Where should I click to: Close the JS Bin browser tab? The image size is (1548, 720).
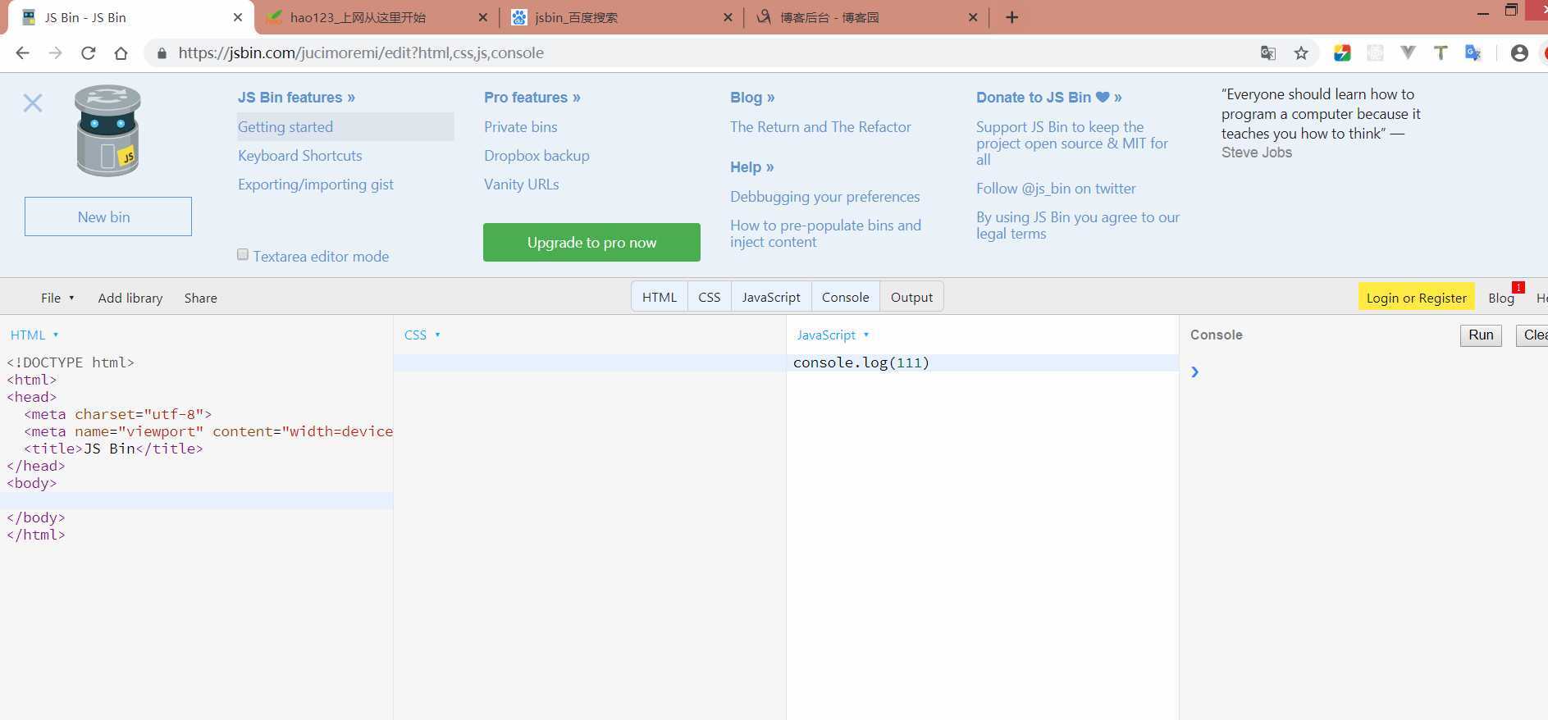click(238, 17)
